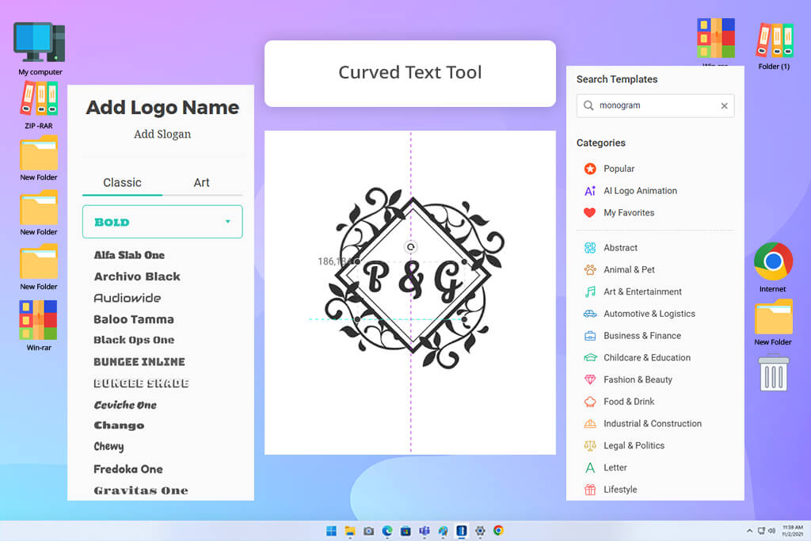
Task: Open the Settings gear in the taskbar
Action: pos(480,531)
